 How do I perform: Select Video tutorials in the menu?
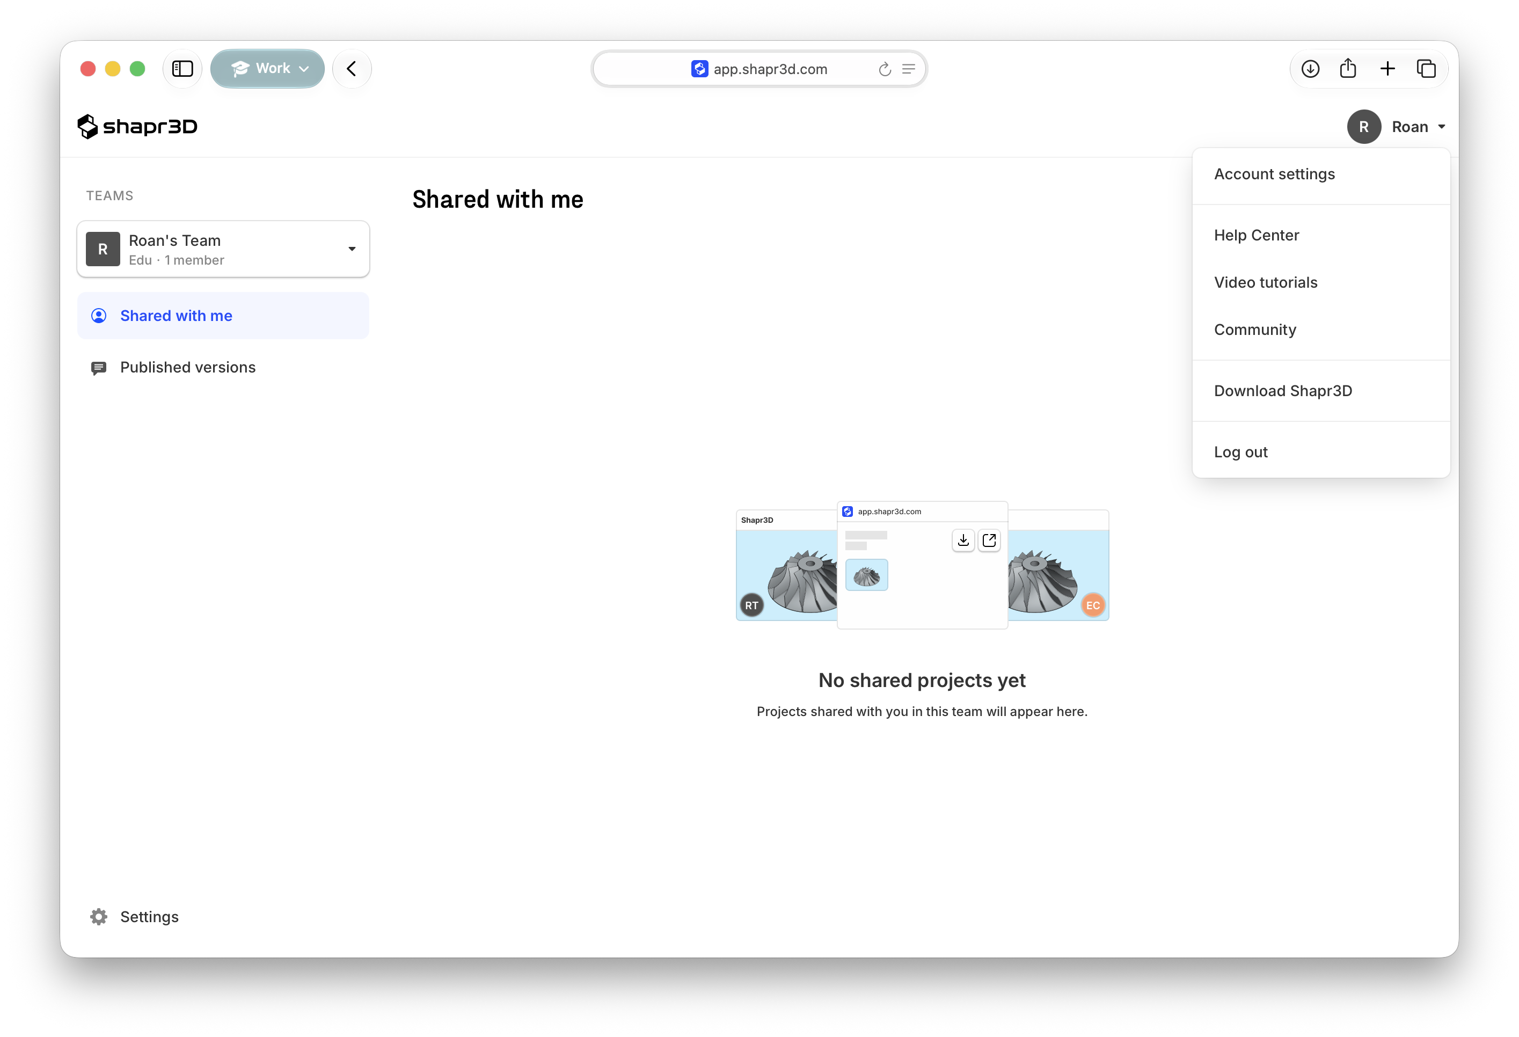pyautogui.click(x=1320, y=282)
